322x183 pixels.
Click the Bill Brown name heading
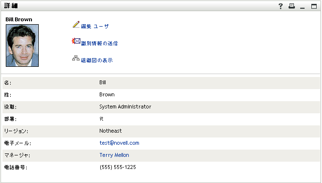coord(19,19)
